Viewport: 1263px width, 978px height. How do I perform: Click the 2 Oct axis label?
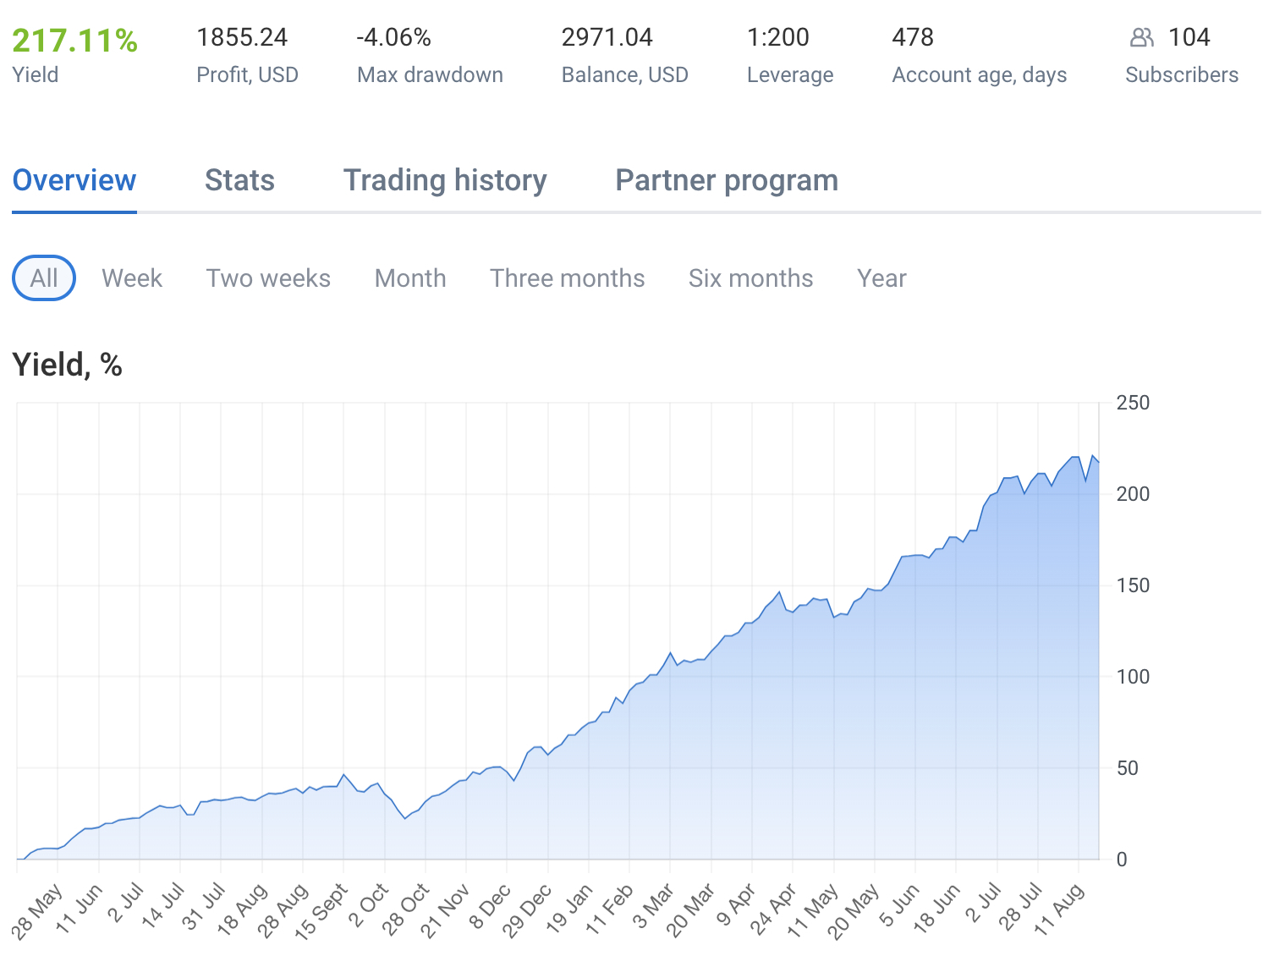click(369, 904)
